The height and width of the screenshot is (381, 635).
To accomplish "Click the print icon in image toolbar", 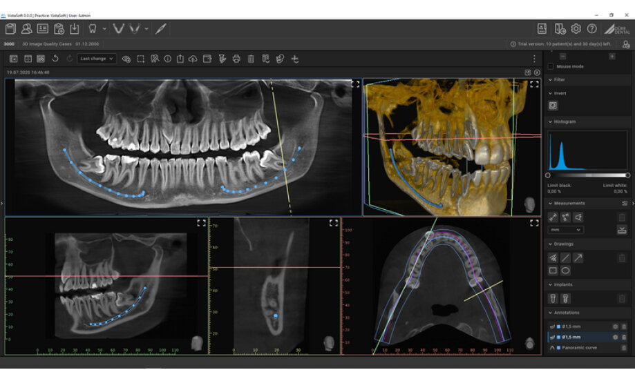I will click(236, 59).
